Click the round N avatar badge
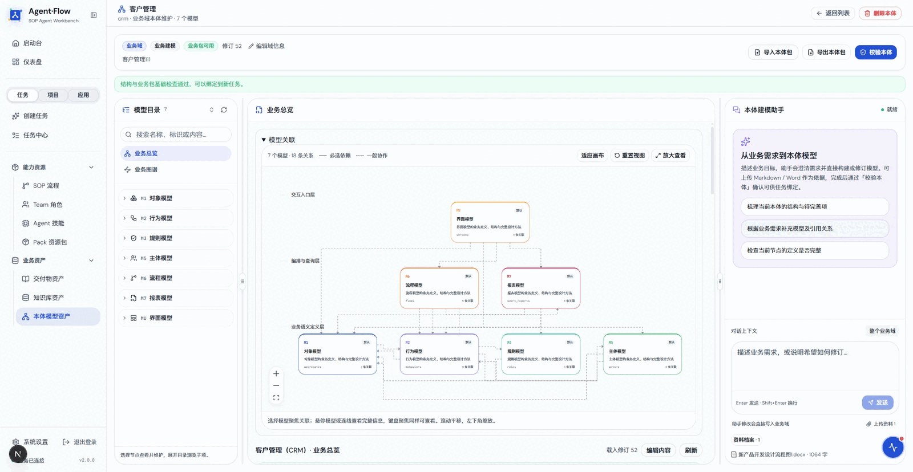This screenshot has height=472, width=913. 18,454
